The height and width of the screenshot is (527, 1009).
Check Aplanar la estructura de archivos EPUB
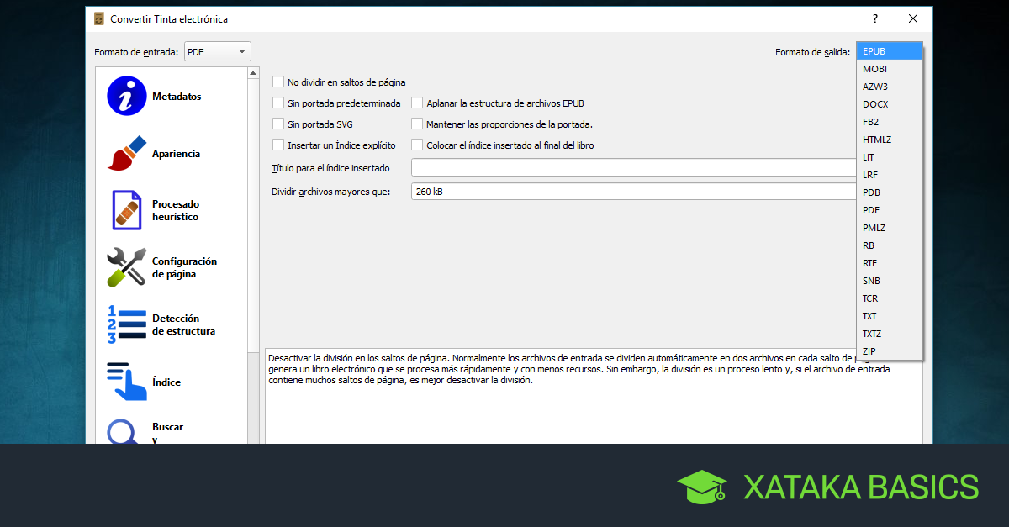(x=417, y=103)
